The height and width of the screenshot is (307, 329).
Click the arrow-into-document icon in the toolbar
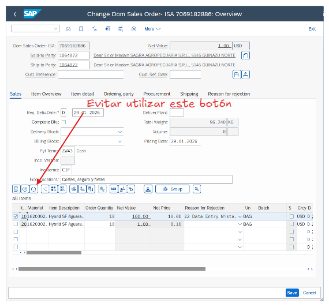pyautogui.click(x=107, y=29)
